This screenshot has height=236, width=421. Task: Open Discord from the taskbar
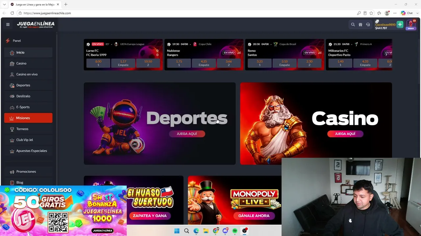(225, 231)
